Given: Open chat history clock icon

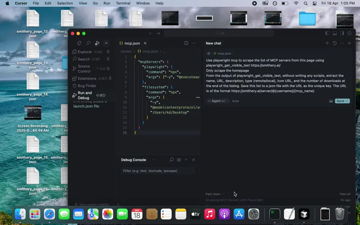Looking at the screenshot, I should (334, 43).
